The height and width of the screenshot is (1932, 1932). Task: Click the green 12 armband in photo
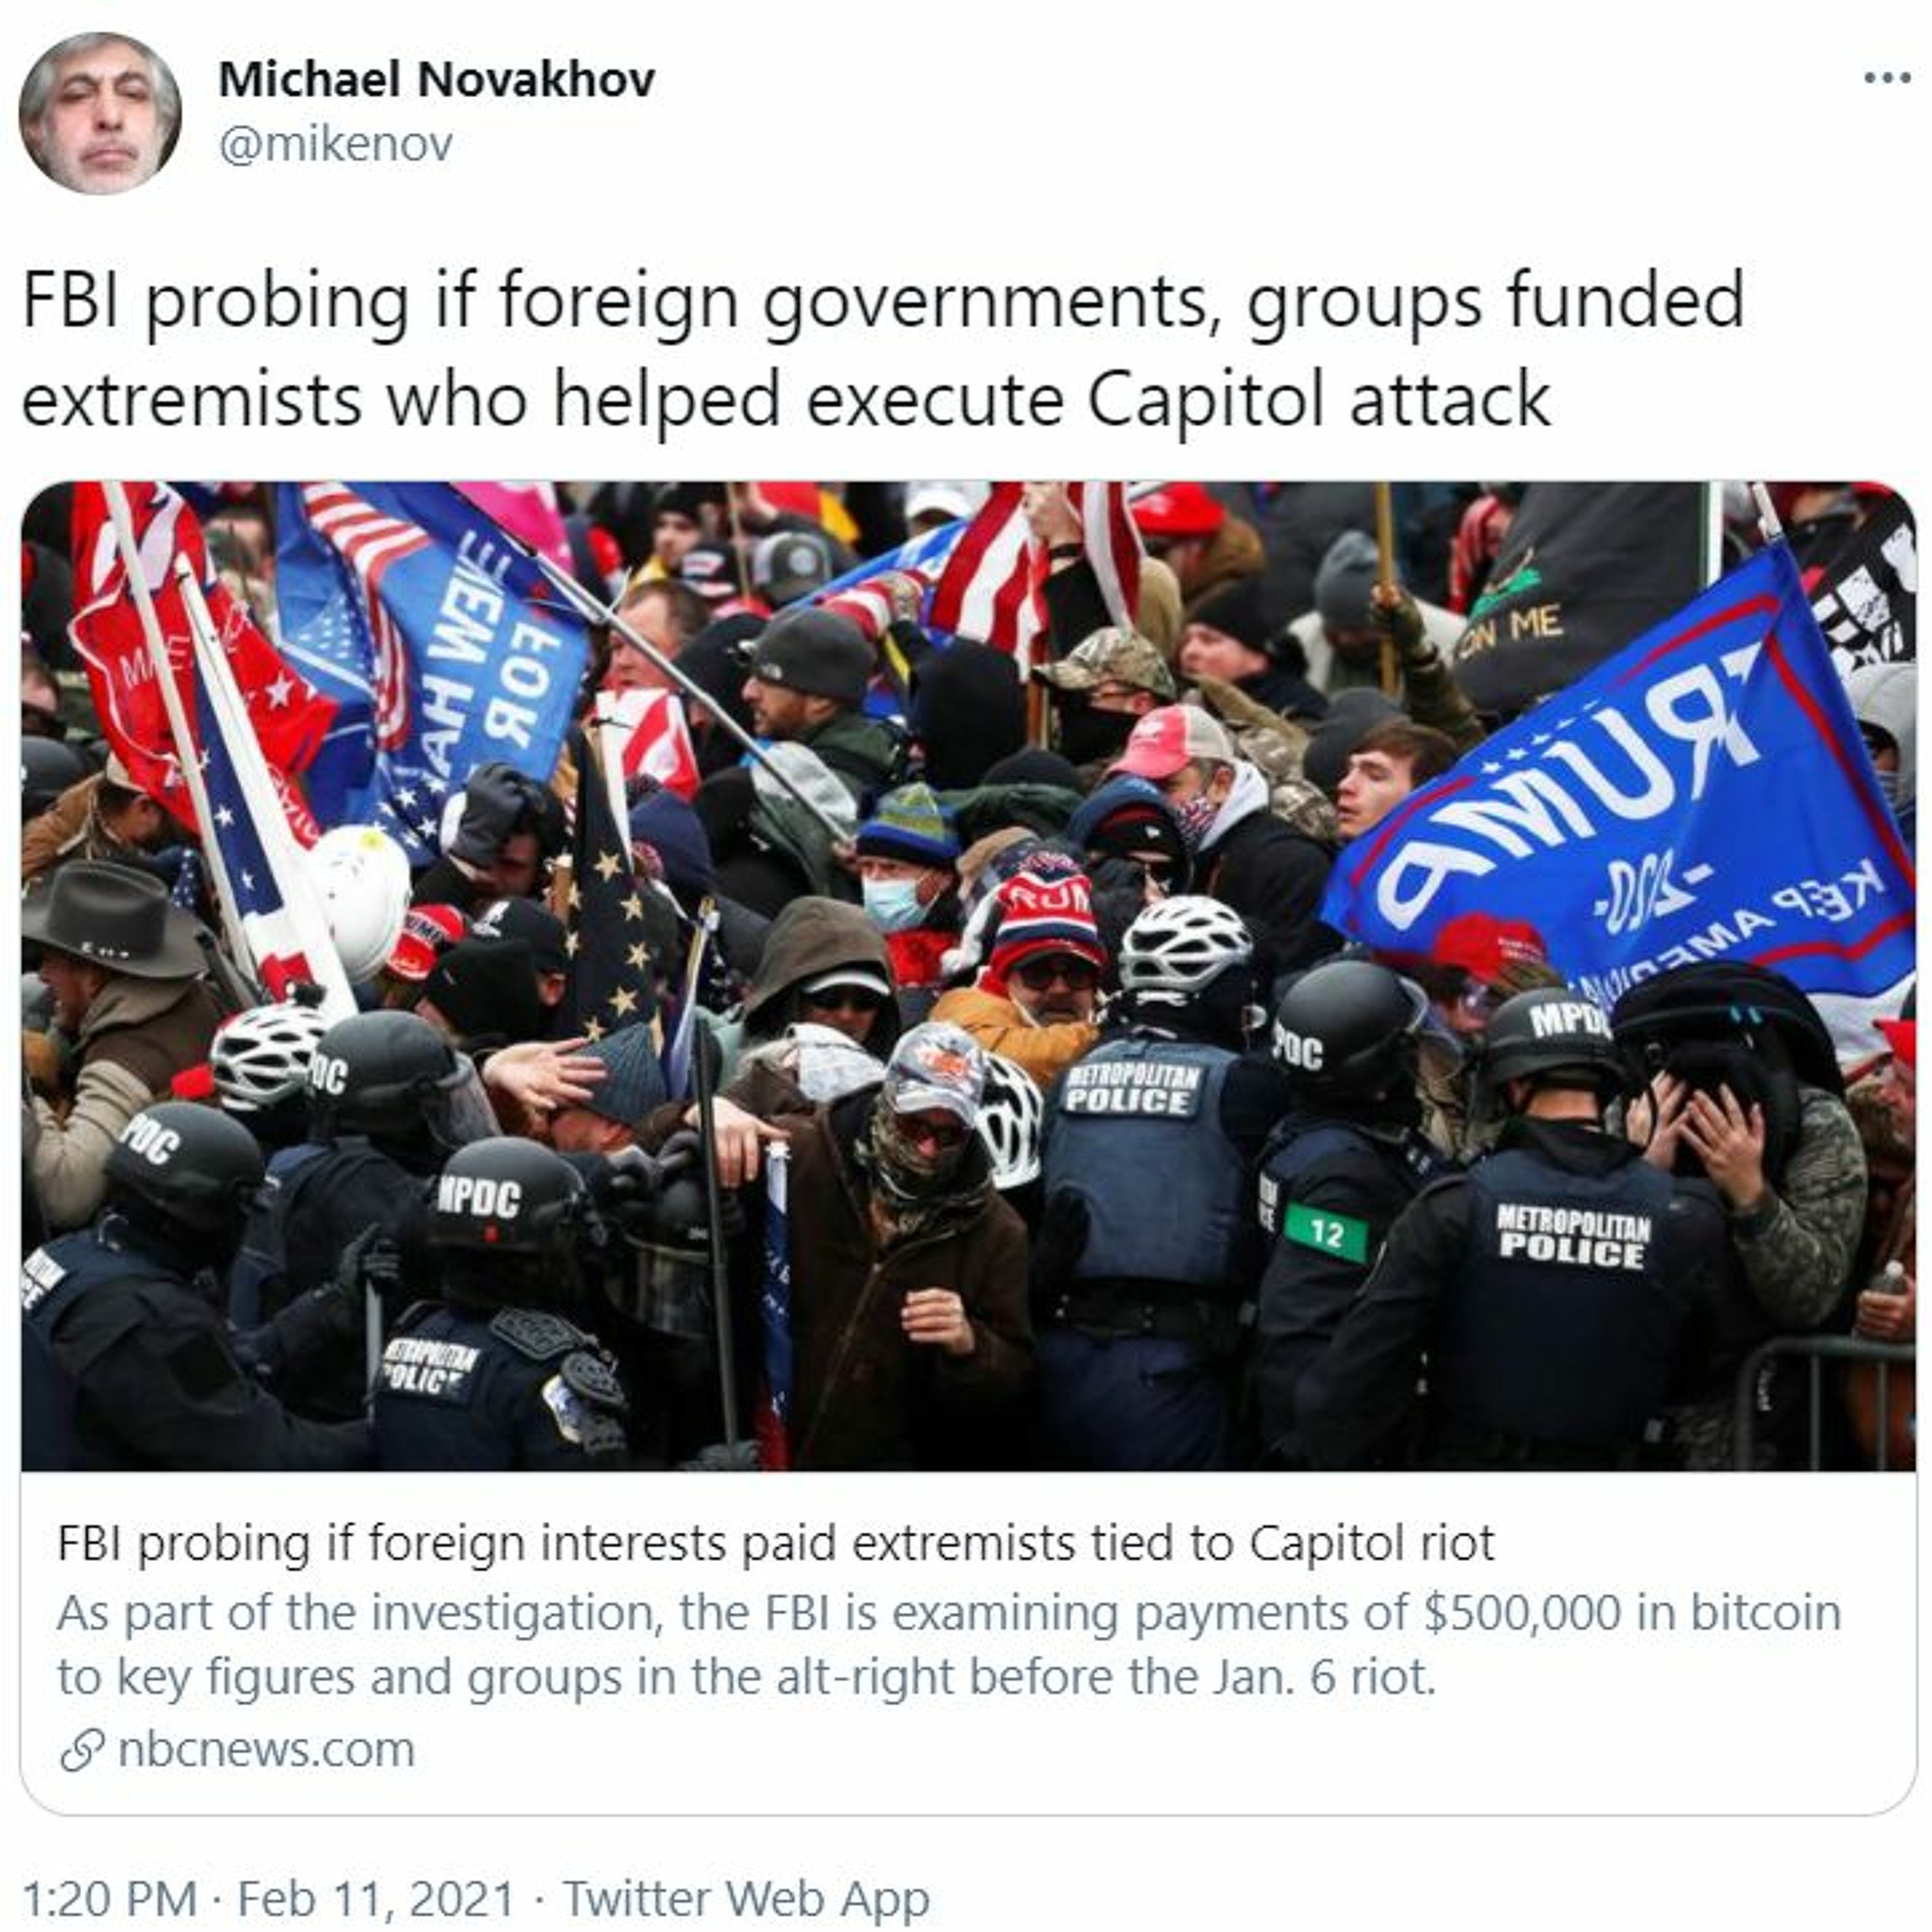click(1326, 1234)
